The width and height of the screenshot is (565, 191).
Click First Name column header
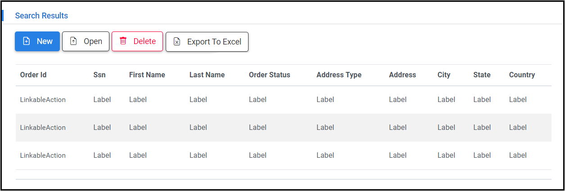coord(147,75)
